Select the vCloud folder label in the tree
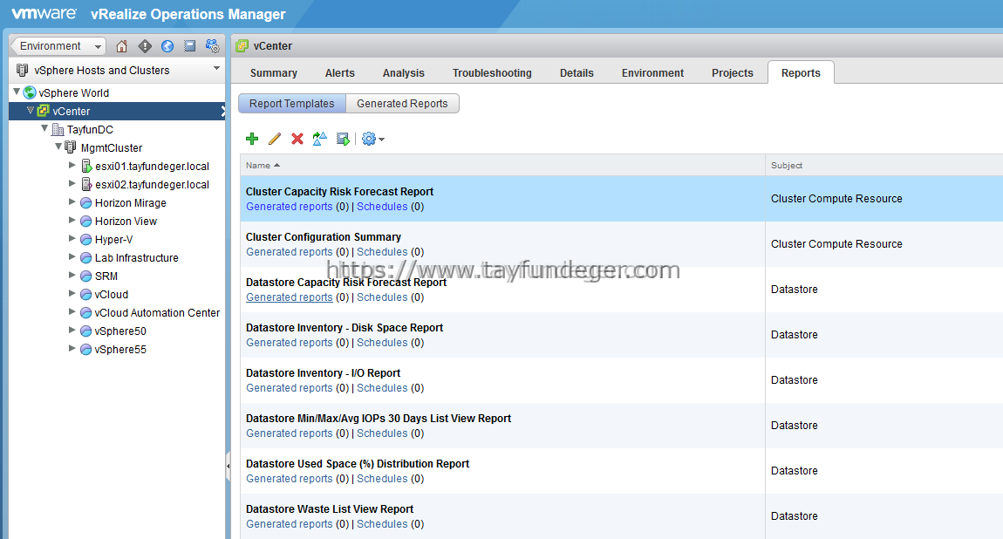The height and width of the screenshot is (539, 1003). (112, 295)
